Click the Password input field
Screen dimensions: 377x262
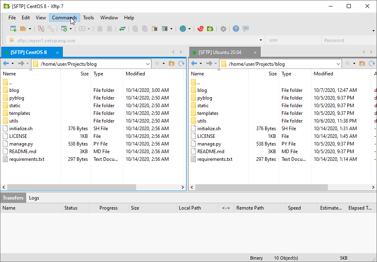tap(349, 40)
